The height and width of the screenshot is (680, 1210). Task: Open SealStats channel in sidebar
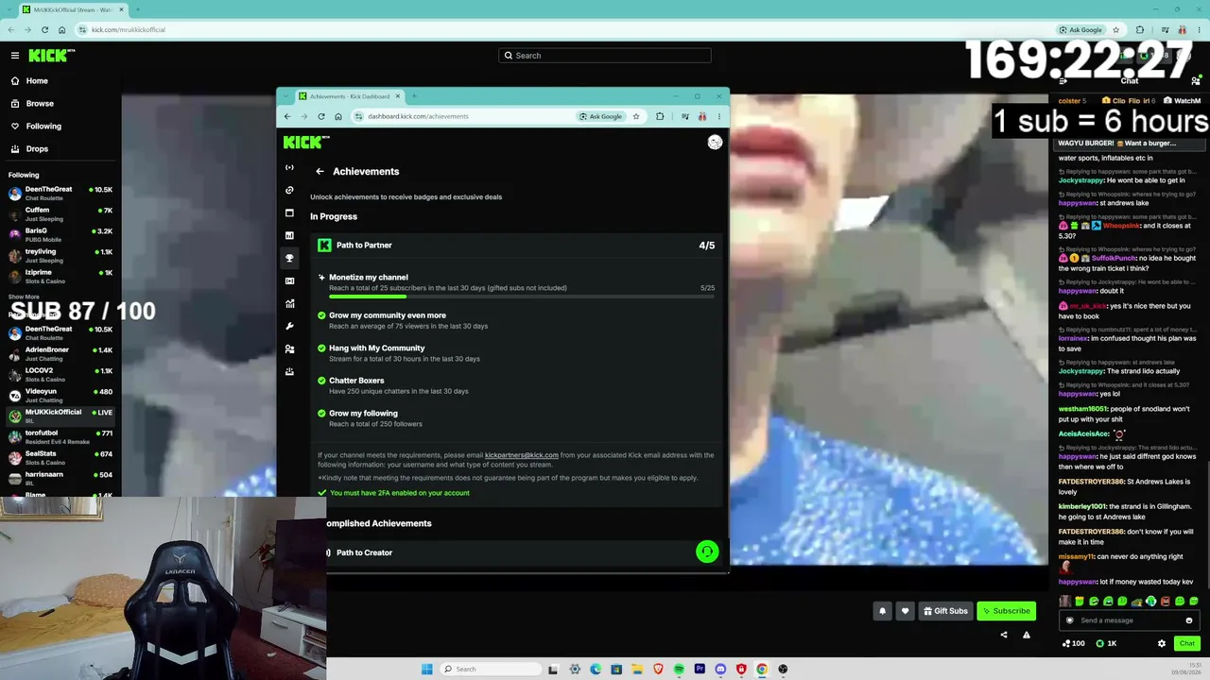(x=60, y=458)
